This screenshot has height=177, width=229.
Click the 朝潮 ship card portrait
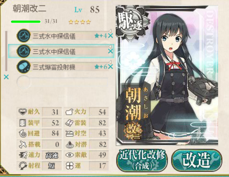[167, 75]
